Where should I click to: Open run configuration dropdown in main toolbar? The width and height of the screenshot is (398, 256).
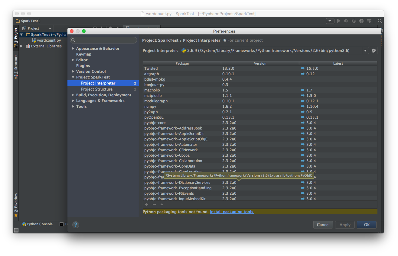coord(330,21)
